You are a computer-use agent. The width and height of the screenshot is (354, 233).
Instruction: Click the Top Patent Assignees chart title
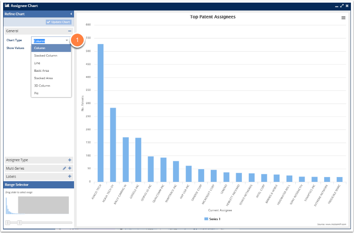[212, 17]
